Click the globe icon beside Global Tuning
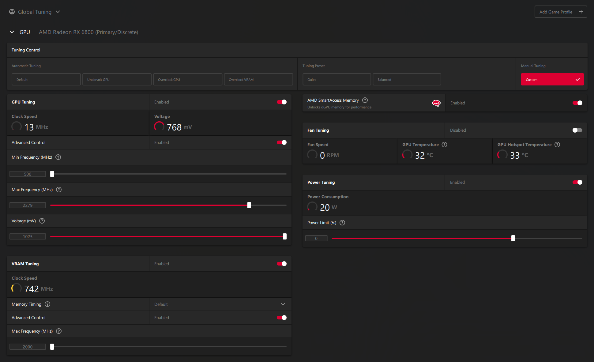Screen dimensions: 594x362 tap(12, 12)
